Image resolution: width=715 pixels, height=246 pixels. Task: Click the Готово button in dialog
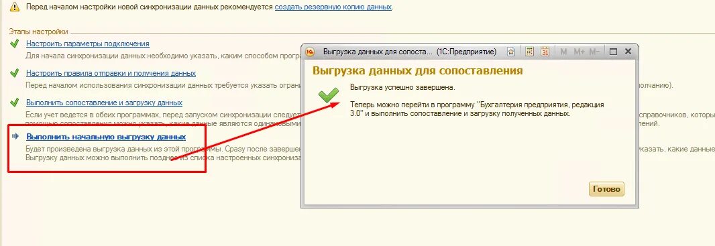(606, 189)
